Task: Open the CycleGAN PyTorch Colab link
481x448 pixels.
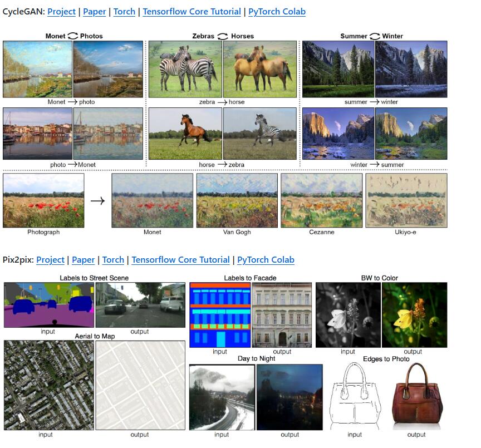Action: tap(277, 12)
